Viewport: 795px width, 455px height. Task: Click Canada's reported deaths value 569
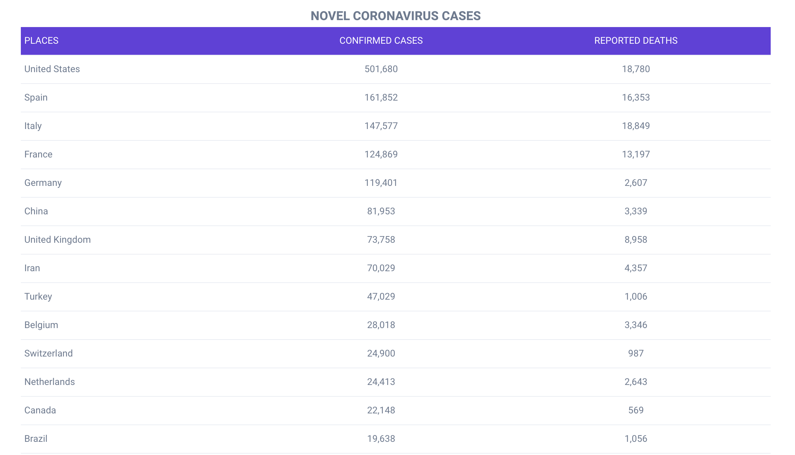(x=636, y=410)
